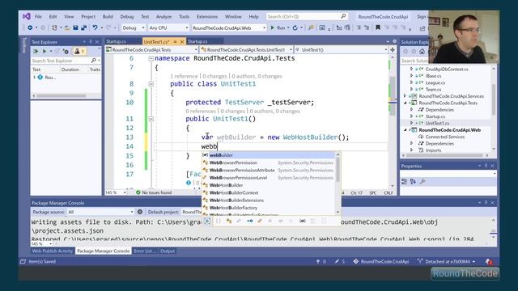Switch to Web Publish Activity tab
The height and width of the screenshot is (291, 518).
(x=53, y=251)
